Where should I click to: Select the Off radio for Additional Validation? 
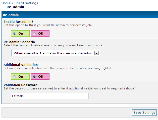pos(34,77)
